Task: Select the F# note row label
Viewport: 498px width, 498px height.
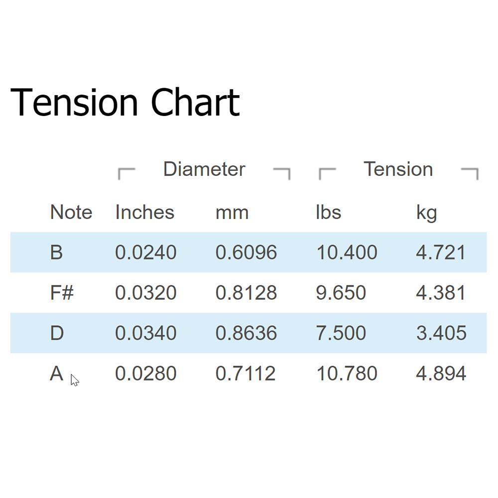Action: tap(62, 292)
